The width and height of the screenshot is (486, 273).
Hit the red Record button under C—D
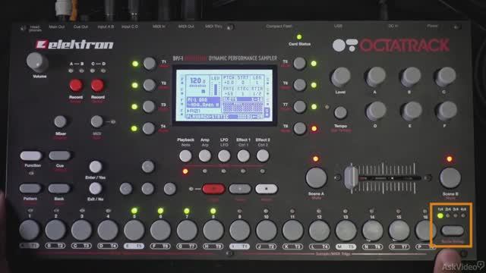click(x=97, y=85)
